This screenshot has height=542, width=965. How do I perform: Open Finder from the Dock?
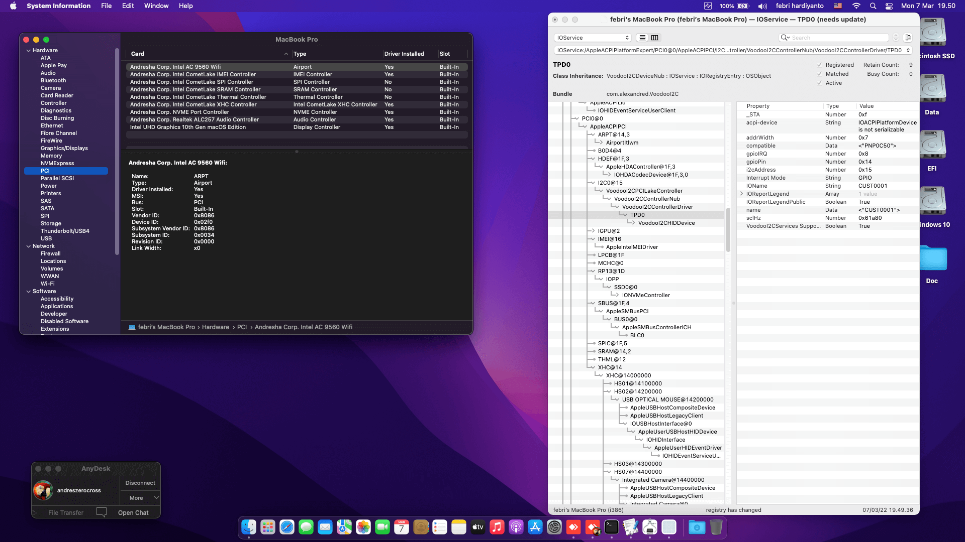point(249,527)
